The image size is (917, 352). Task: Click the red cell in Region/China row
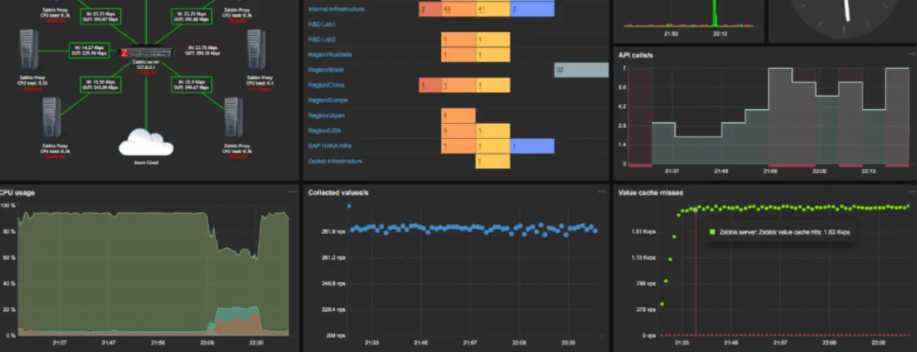tap(429, 85)
